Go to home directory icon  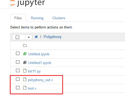[36, 37]
